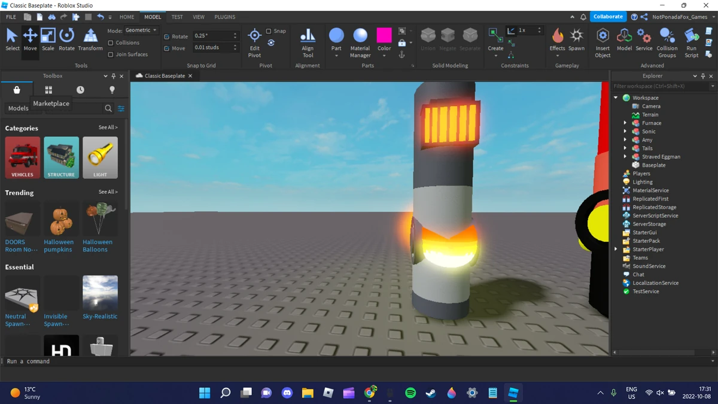Image resolution: width=718 pixels, height=404 pixels.
Task: Click the Collaborate button
Action: point(608,17)
